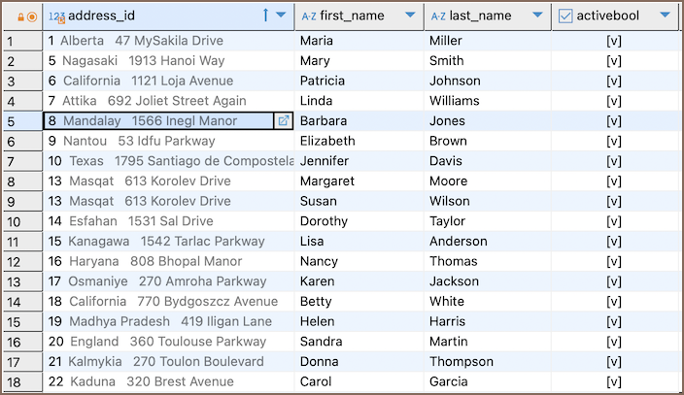The height and width of the screenshot is (395, 684).
Task: Toggle activebool value for Carol Garcia
Action: (x=613, y=381)
